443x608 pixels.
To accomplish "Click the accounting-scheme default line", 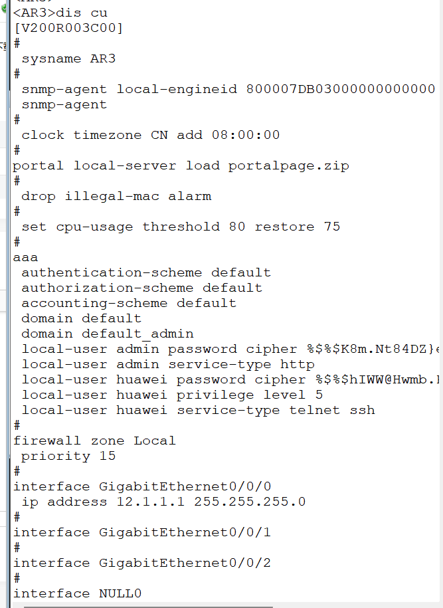I will click(x=129, y=303).
